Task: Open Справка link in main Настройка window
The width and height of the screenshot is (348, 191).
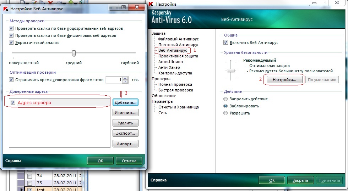Action: [x=158, y=180]
